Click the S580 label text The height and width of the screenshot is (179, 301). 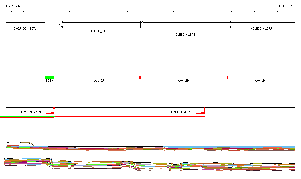pyautogui.click(x=49, y=81)
